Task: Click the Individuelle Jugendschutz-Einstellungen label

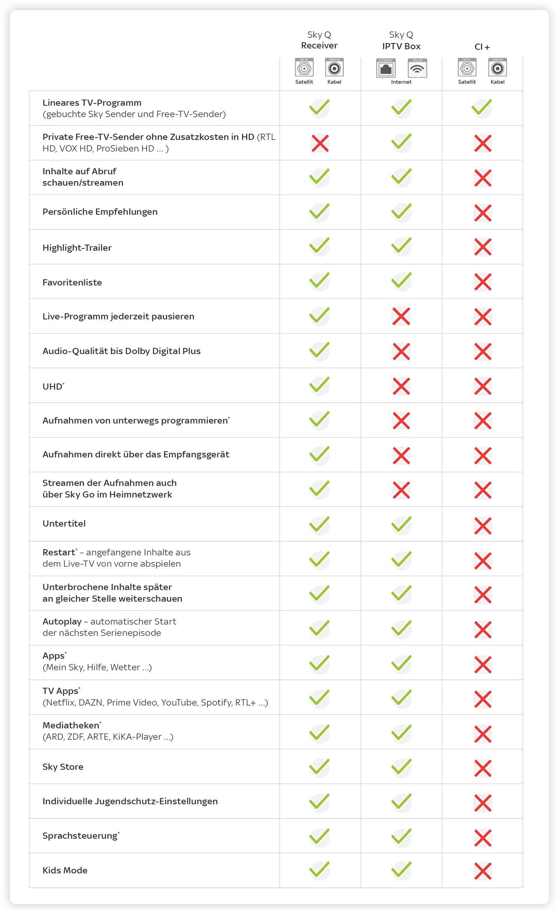Action: coord(130,801)
